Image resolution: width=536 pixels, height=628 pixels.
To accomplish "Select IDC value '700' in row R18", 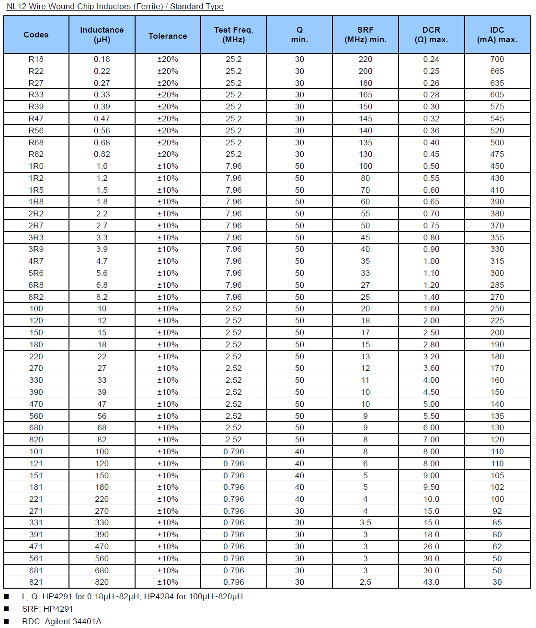I will point(497,59).
